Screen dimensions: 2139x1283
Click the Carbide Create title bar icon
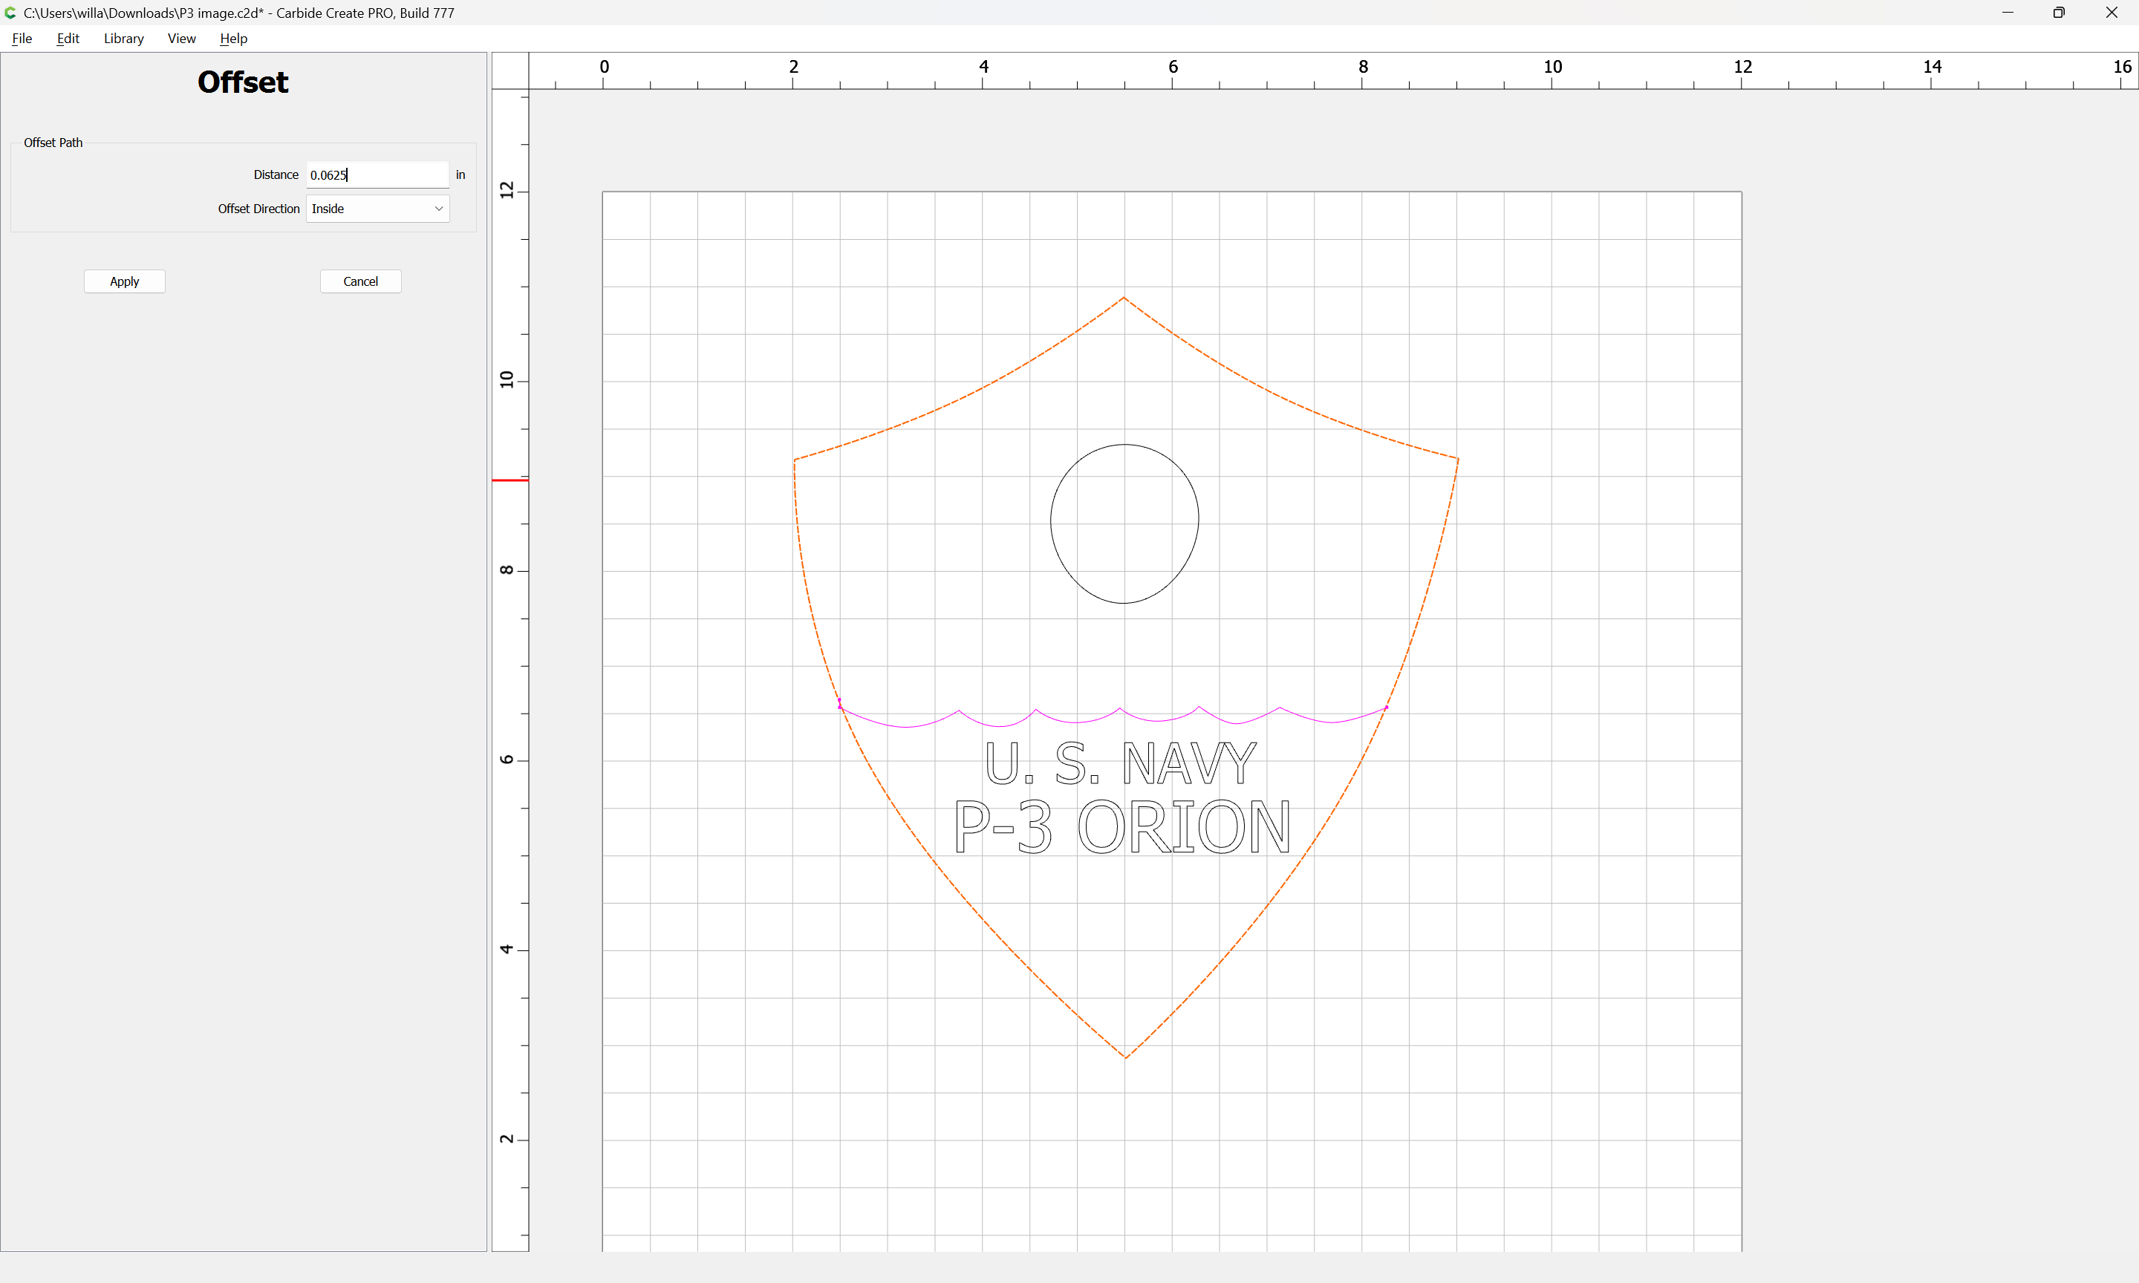tap(10, 12)
